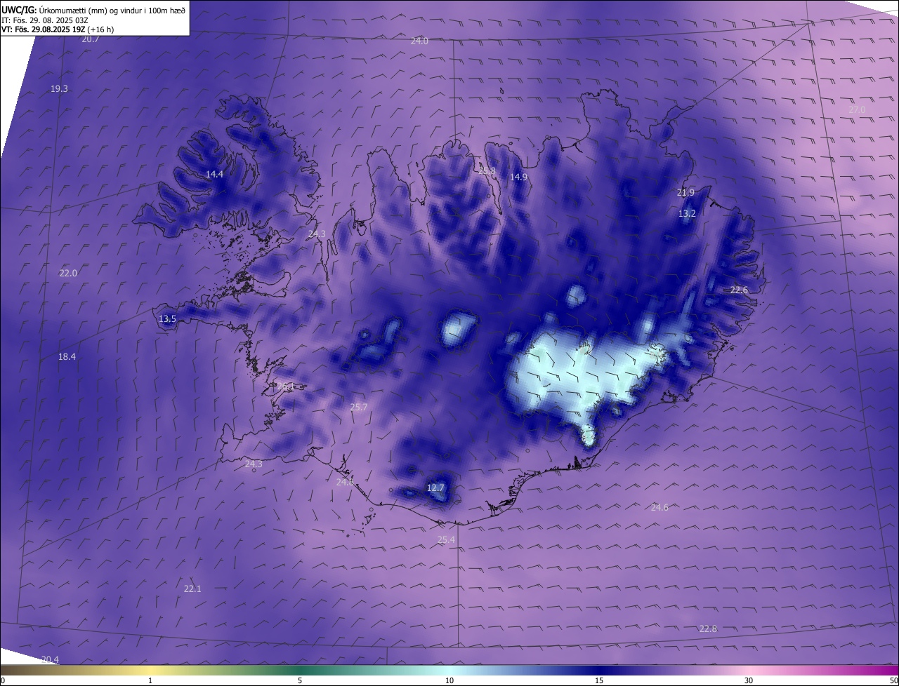Click the 22.0 value label
The width and height of the screenshot is (899, 686).
(x=68, y=274)
